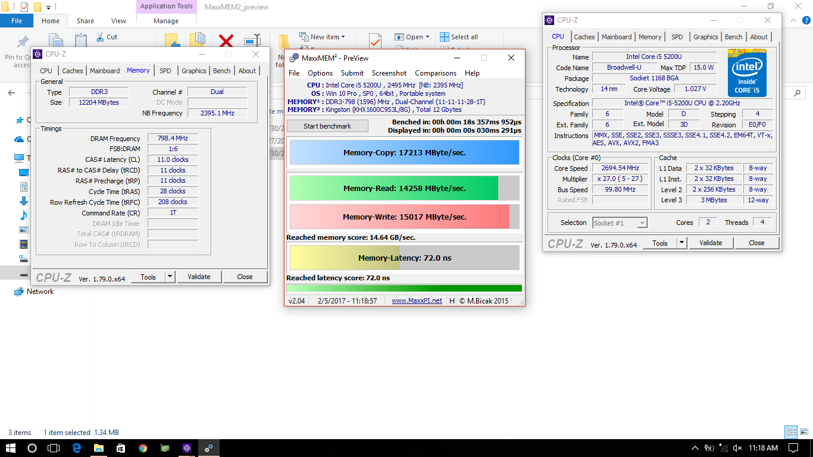This screenshot has width=813, height=457.
Task: Click Tools button in right CPU-Z window
Action: click(659, 243)
